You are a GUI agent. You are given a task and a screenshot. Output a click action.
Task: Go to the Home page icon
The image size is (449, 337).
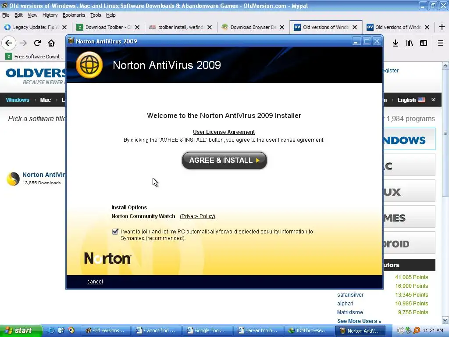tap(51, 43)
